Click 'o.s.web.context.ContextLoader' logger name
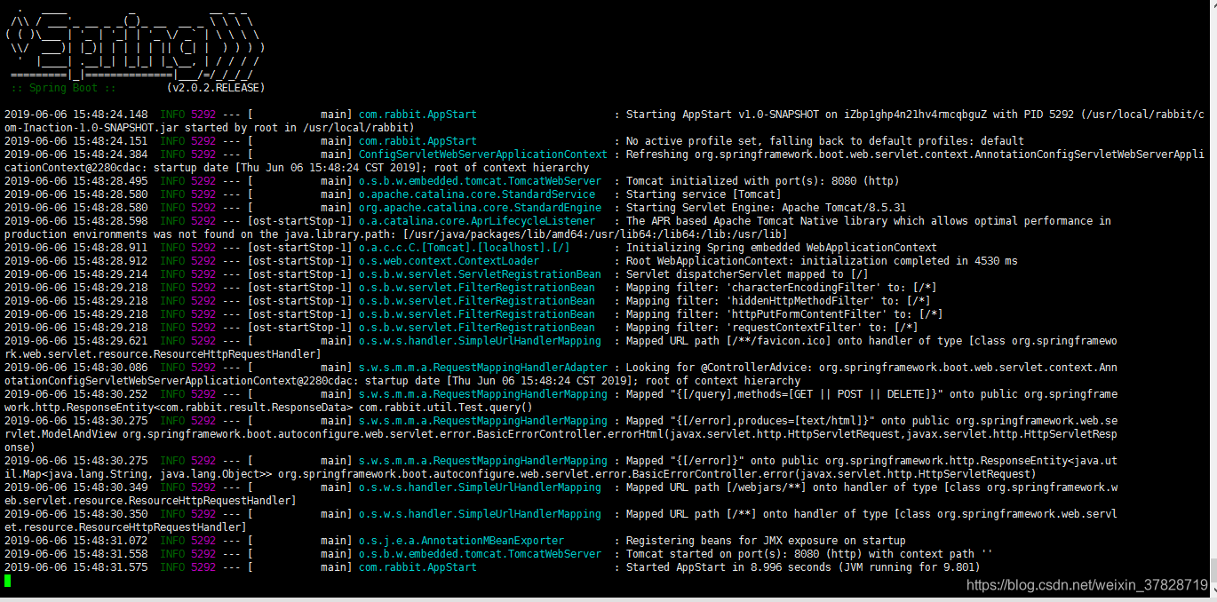 coord(449,261)
